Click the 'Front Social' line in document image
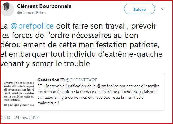Screen dimensions: 173x124 point(19,93)
